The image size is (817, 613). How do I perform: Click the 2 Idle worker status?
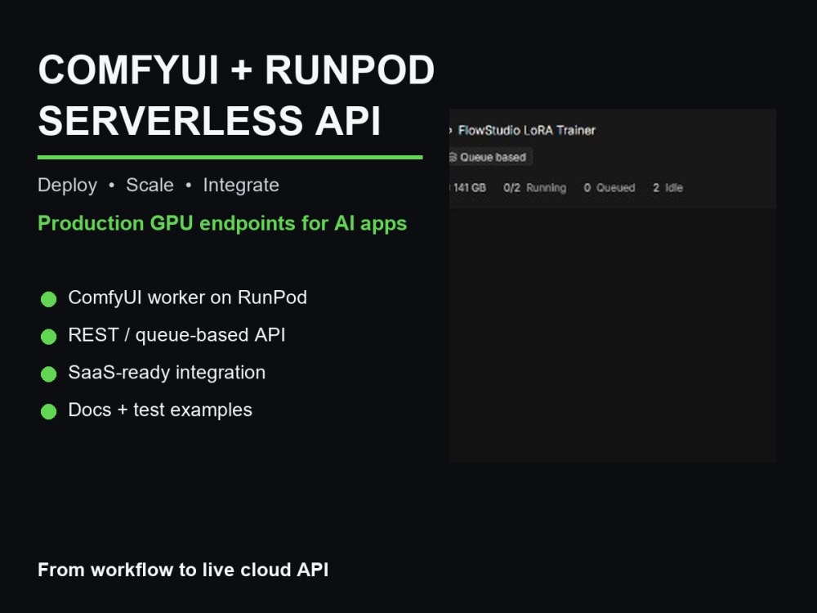point(667,188)
